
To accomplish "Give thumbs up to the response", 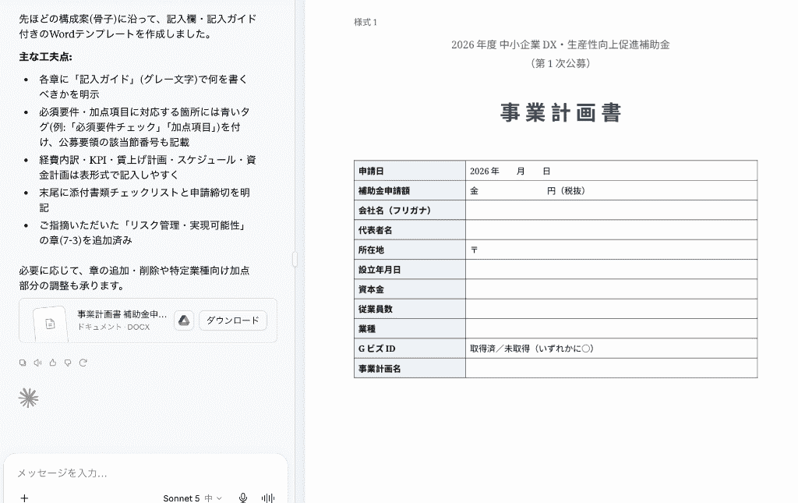I will [53, 363].
